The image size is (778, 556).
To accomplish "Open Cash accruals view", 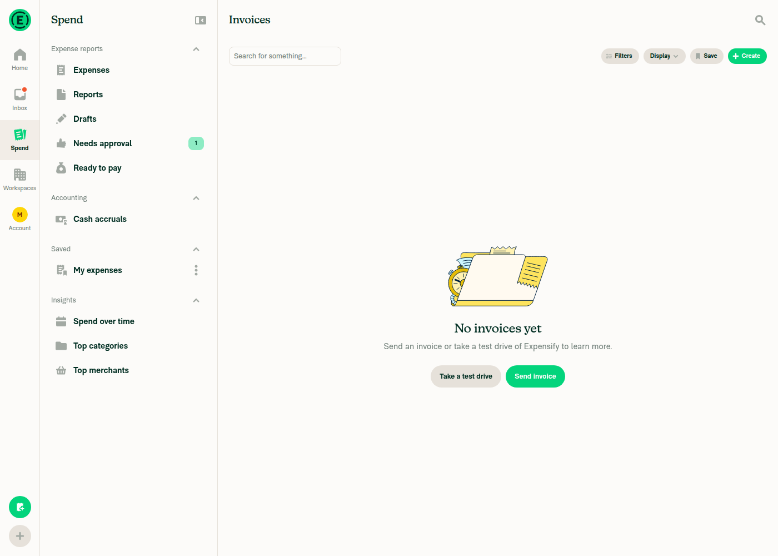I will tap(128, 219).
